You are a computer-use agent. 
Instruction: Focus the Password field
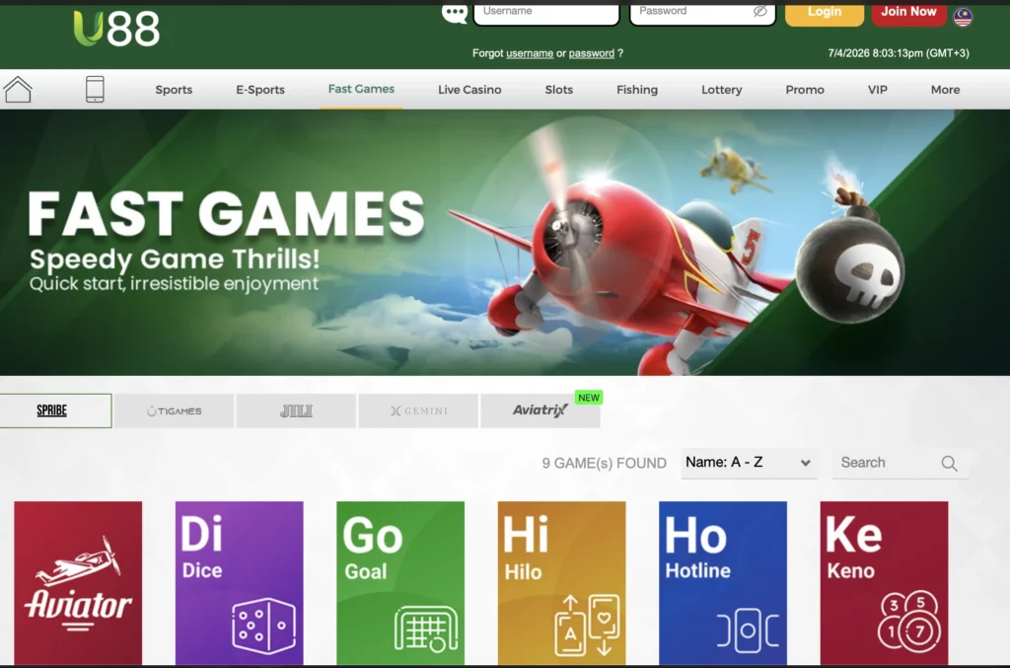pyautogui.click(x=702, y=14)
